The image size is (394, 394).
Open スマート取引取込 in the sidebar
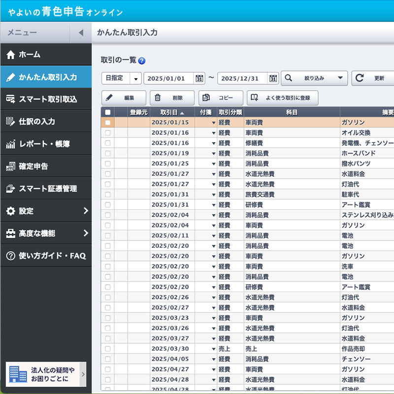[x=46, y=99]
